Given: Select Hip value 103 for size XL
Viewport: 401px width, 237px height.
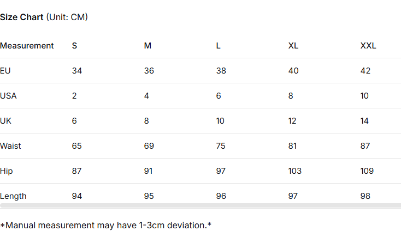Looking at the screenshot, I should click(x=295, y=171).
